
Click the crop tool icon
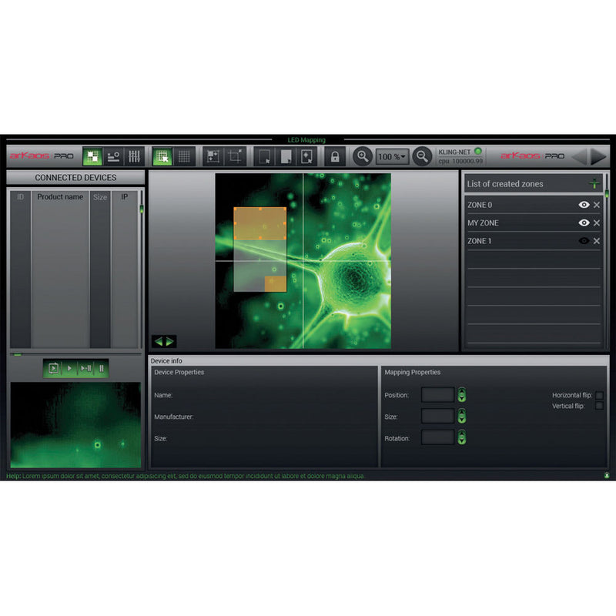[x=236, y=156]
